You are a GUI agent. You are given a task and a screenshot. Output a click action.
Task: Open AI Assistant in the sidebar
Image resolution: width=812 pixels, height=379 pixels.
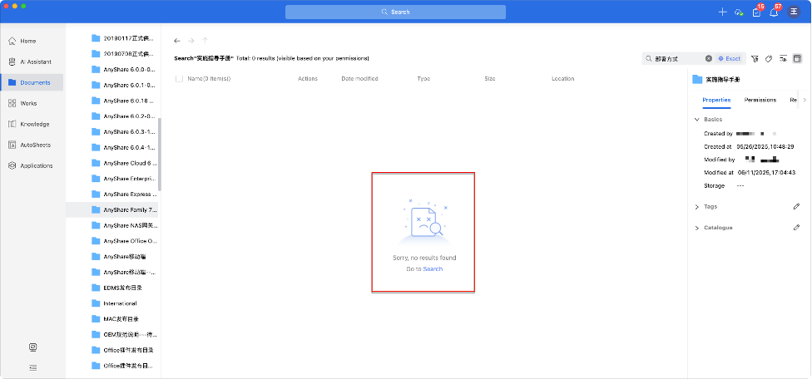click(33, 62)
